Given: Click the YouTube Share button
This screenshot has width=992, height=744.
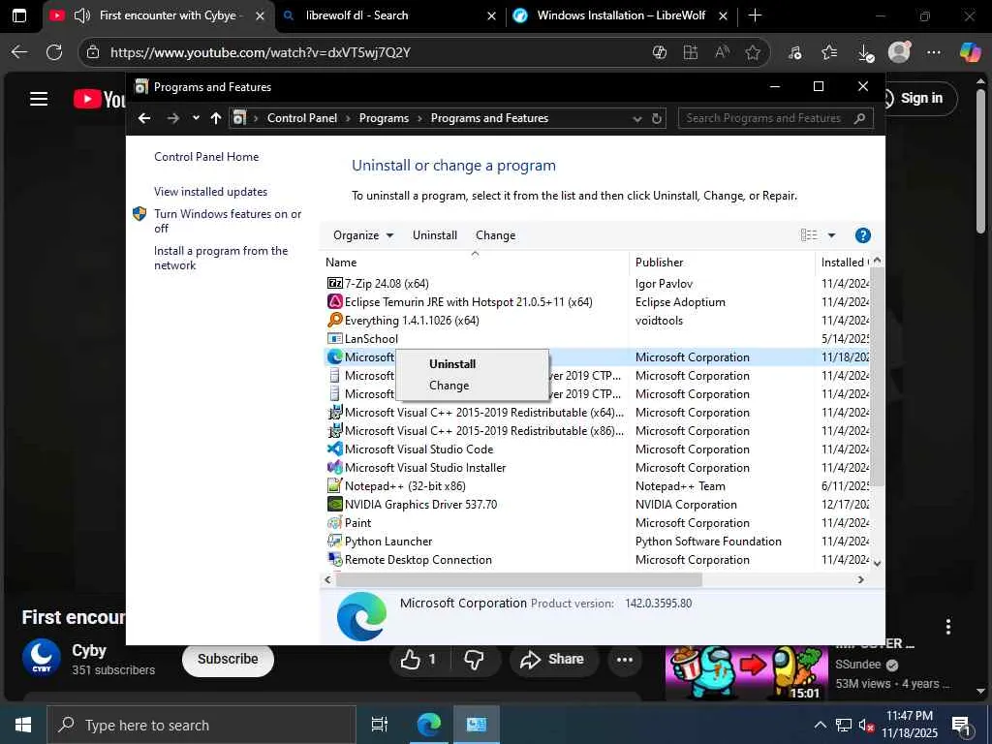Looking at the screenshot, I should 551,660.
